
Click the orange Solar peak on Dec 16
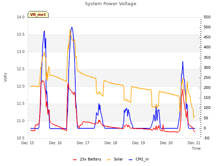[70, 30]
